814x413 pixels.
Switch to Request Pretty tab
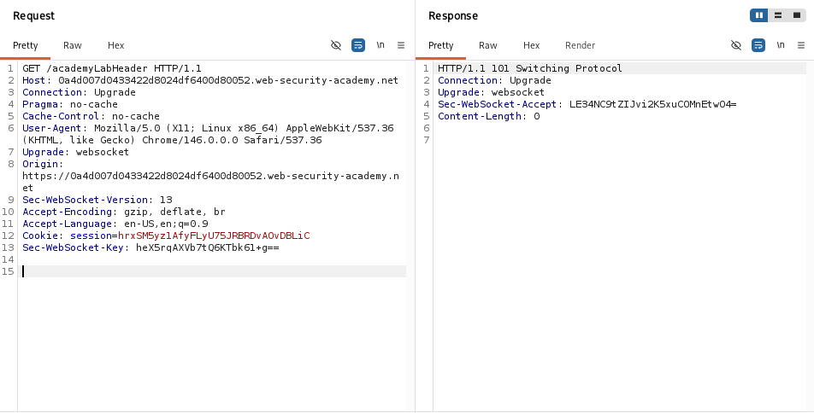(26, 45)
